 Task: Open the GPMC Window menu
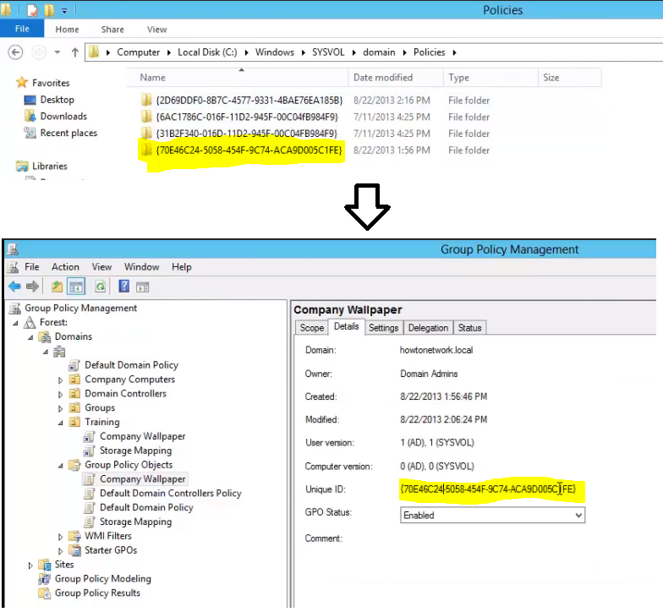point(142,267)
